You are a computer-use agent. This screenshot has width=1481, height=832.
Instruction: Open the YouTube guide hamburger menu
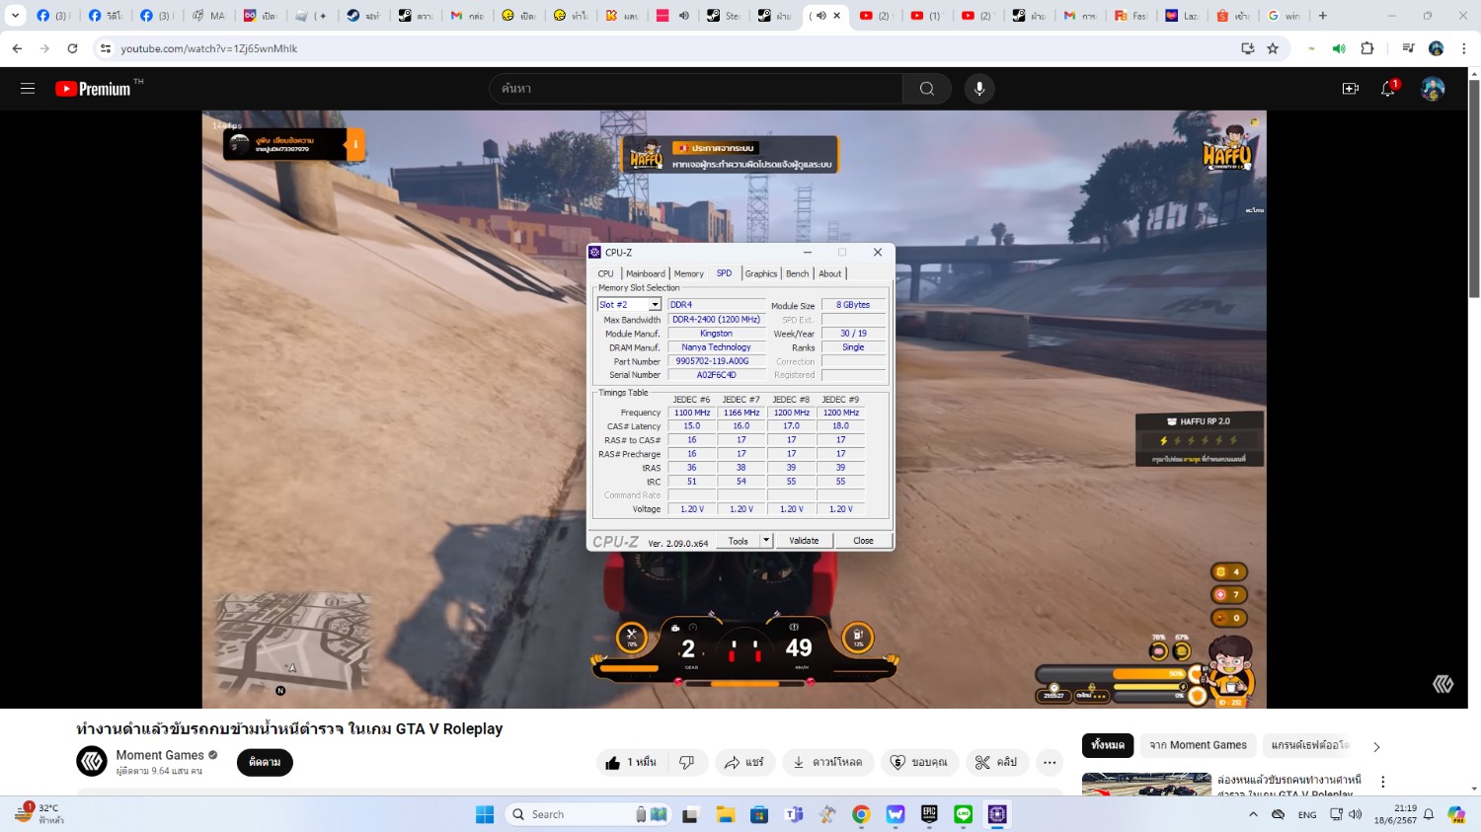[28, 89]
